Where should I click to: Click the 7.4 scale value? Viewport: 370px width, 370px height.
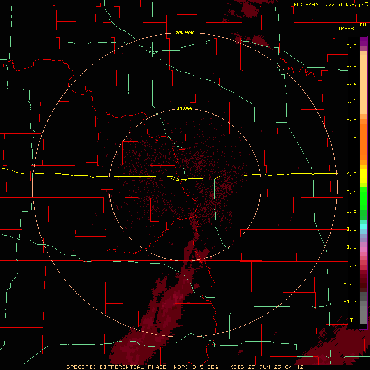click(351, 101)
